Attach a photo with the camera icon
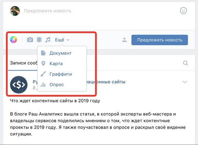 click(x=30, y=40)
